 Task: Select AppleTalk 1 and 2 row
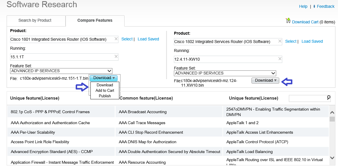[276, 123]
